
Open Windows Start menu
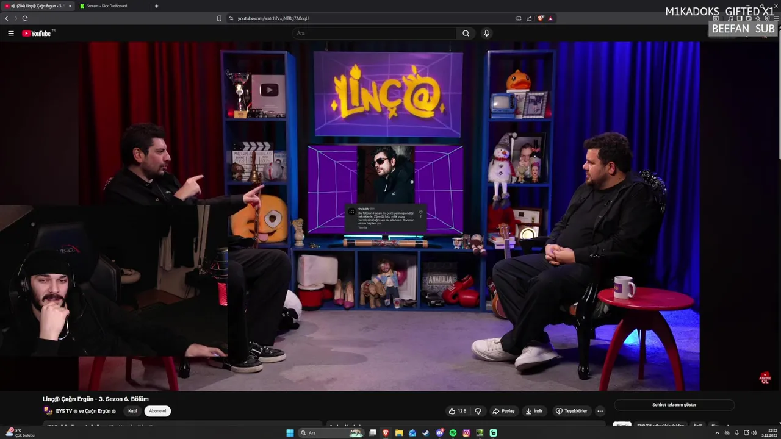(290, 433)
